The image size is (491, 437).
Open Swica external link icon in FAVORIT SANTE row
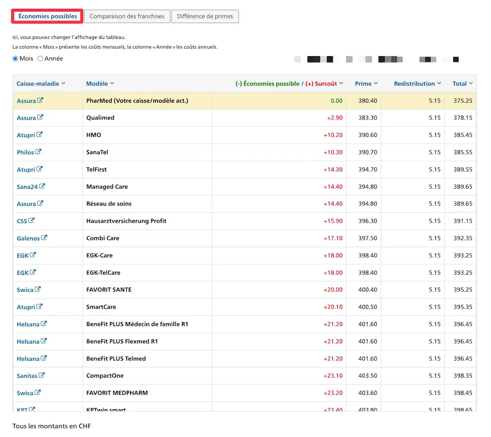coord(38,290)
